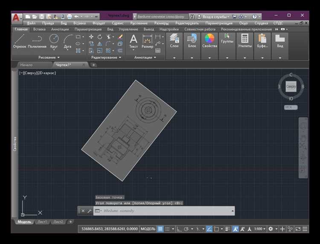This screenshot has height=244, width=320.
Task: Activate the Offset tool
Action: (120, 50)
